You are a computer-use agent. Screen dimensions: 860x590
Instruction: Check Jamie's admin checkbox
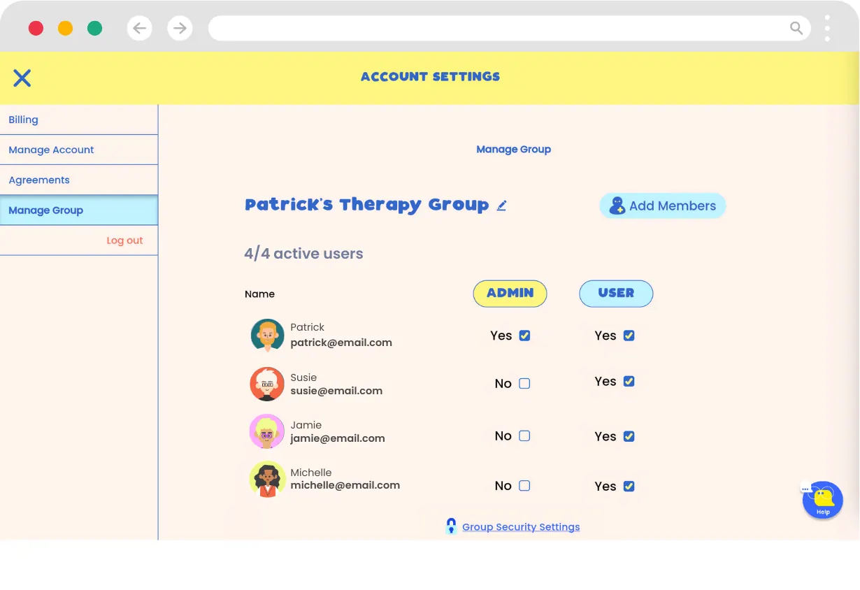(524, 436)
